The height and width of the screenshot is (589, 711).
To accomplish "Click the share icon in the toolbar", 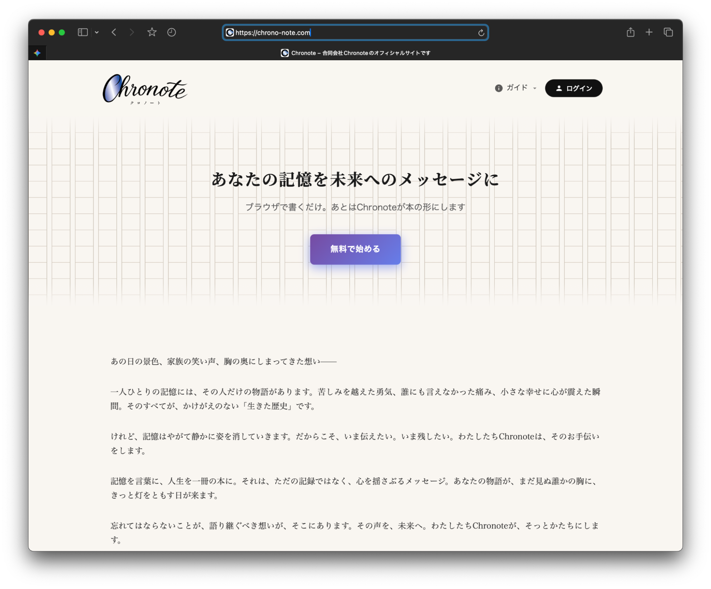I will [x=631, y=32].
